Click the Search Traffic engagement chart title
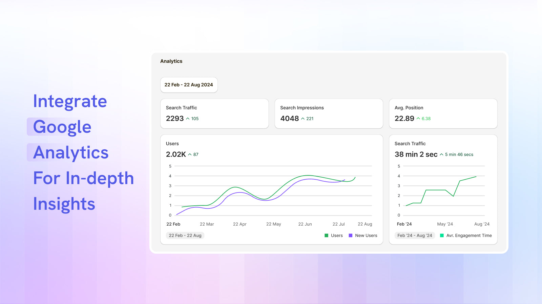This screenshot has width=542, height=304. coord(410,144)
